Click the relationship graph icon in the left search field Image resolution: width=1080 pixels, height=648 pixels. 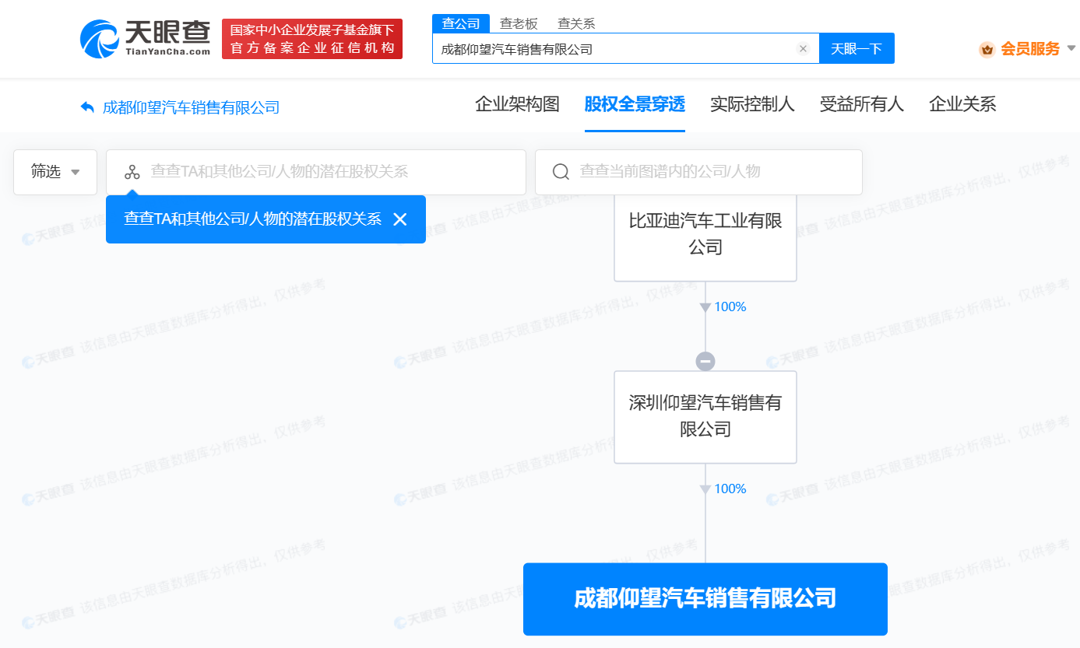[x=132, y=172]
